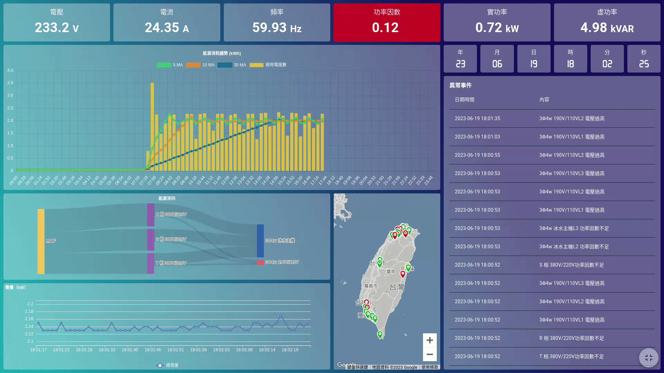Image resolution: width=664 pixels, height=373 pixels.
Task: Click the 3Φ4w 冰水主機 blue node
Action: [260, 241]
